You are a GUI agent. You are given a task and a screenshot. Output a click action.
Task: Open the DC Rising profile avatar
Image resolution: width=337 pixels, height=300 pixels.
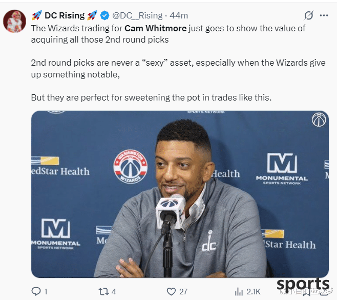[14, 21]
